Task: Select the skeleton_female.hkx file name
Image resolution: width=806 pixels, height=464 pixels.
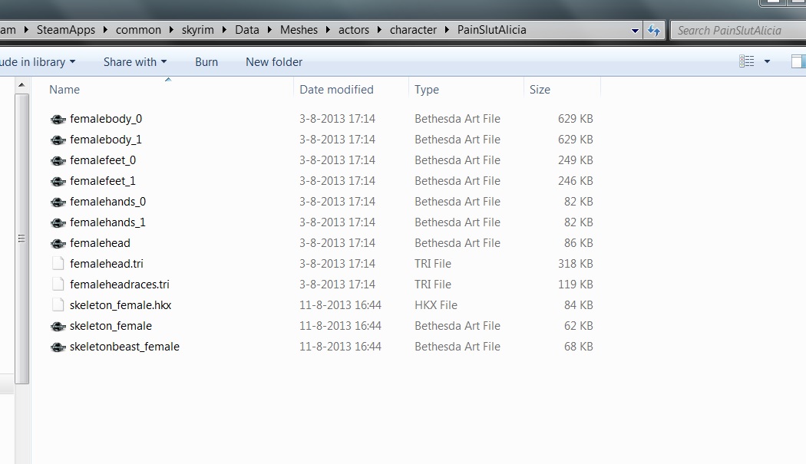Action: point(121,305)
